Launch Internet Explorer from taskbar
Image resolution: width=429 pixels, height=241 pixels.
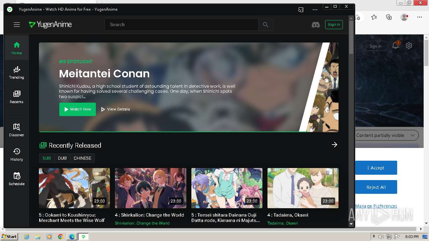(26, 237)
